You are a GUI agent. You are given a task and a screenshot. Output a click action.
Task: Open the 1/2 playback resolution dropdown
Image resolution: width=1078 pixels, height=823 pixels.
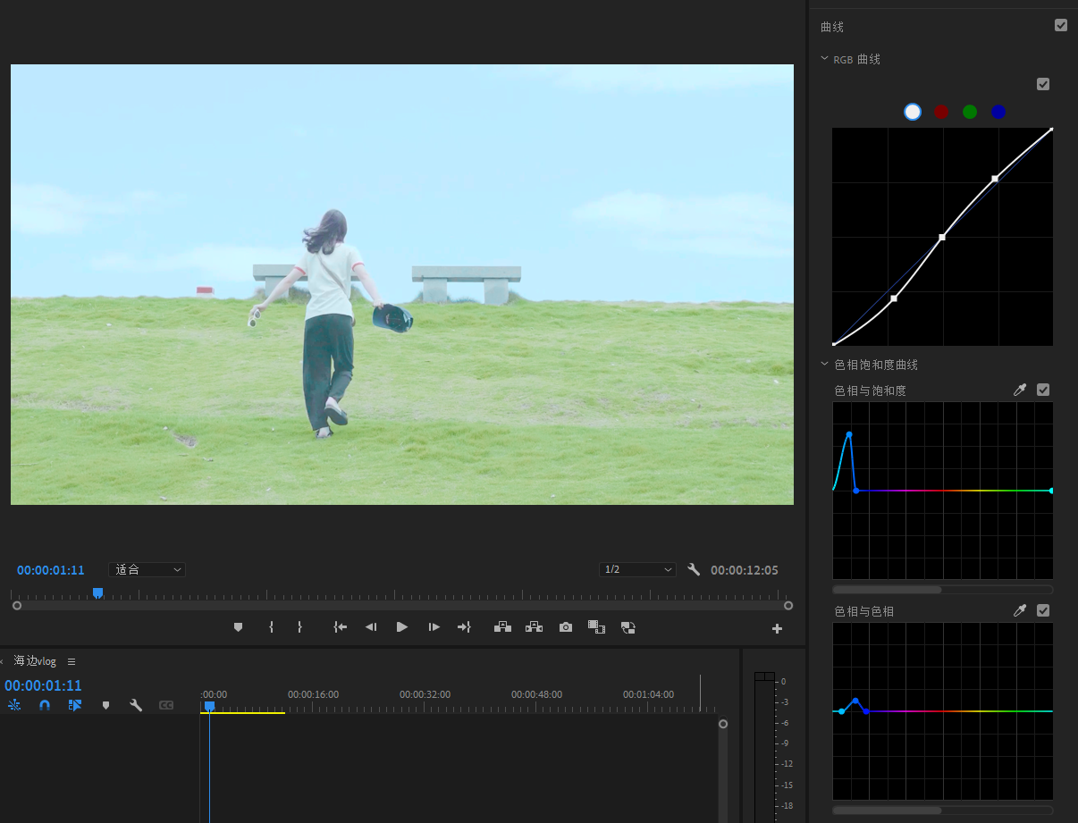pyautogui.click(x=637, y=569)
